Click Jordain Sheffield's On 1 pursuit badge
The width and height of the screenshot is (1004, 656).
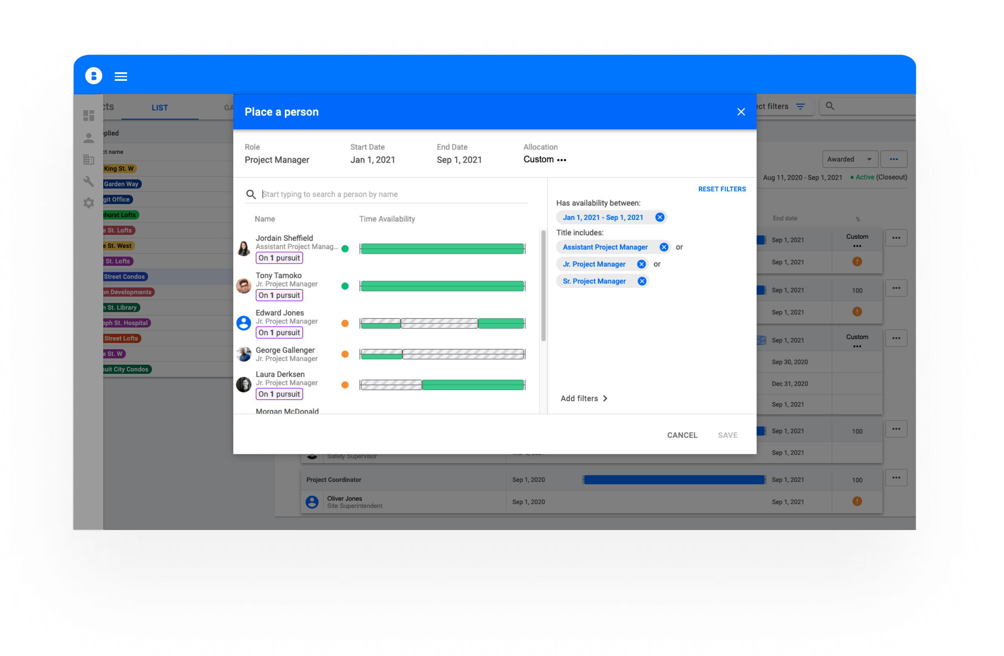(279, 258)
